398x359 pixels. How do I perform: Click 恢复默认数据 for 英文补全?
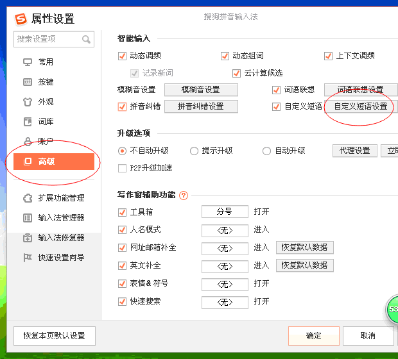[304, 265]
